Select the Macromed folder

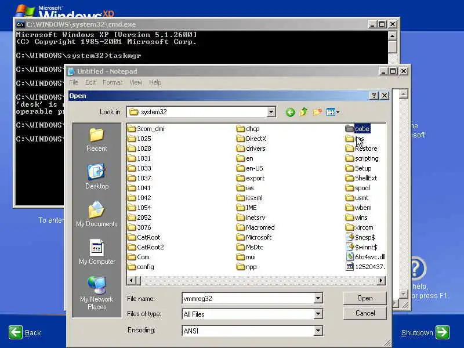click(x=256, y=227)
